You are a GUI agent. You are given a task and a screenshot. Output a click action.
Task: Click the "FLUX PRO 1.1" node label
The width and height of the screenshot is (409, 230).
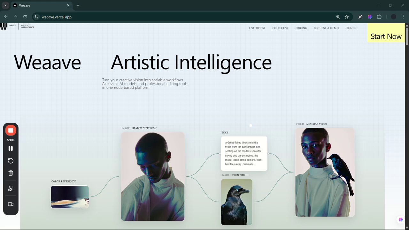point(240,175)
